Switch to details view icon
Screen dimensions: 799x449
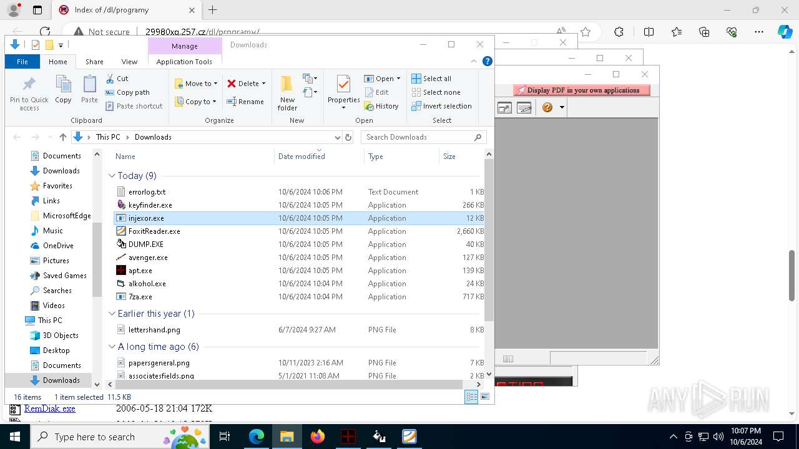point(472,397)
